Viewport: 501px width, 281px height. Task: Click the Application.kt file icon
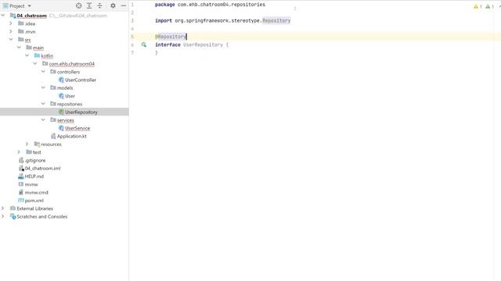tap(53, 136)
